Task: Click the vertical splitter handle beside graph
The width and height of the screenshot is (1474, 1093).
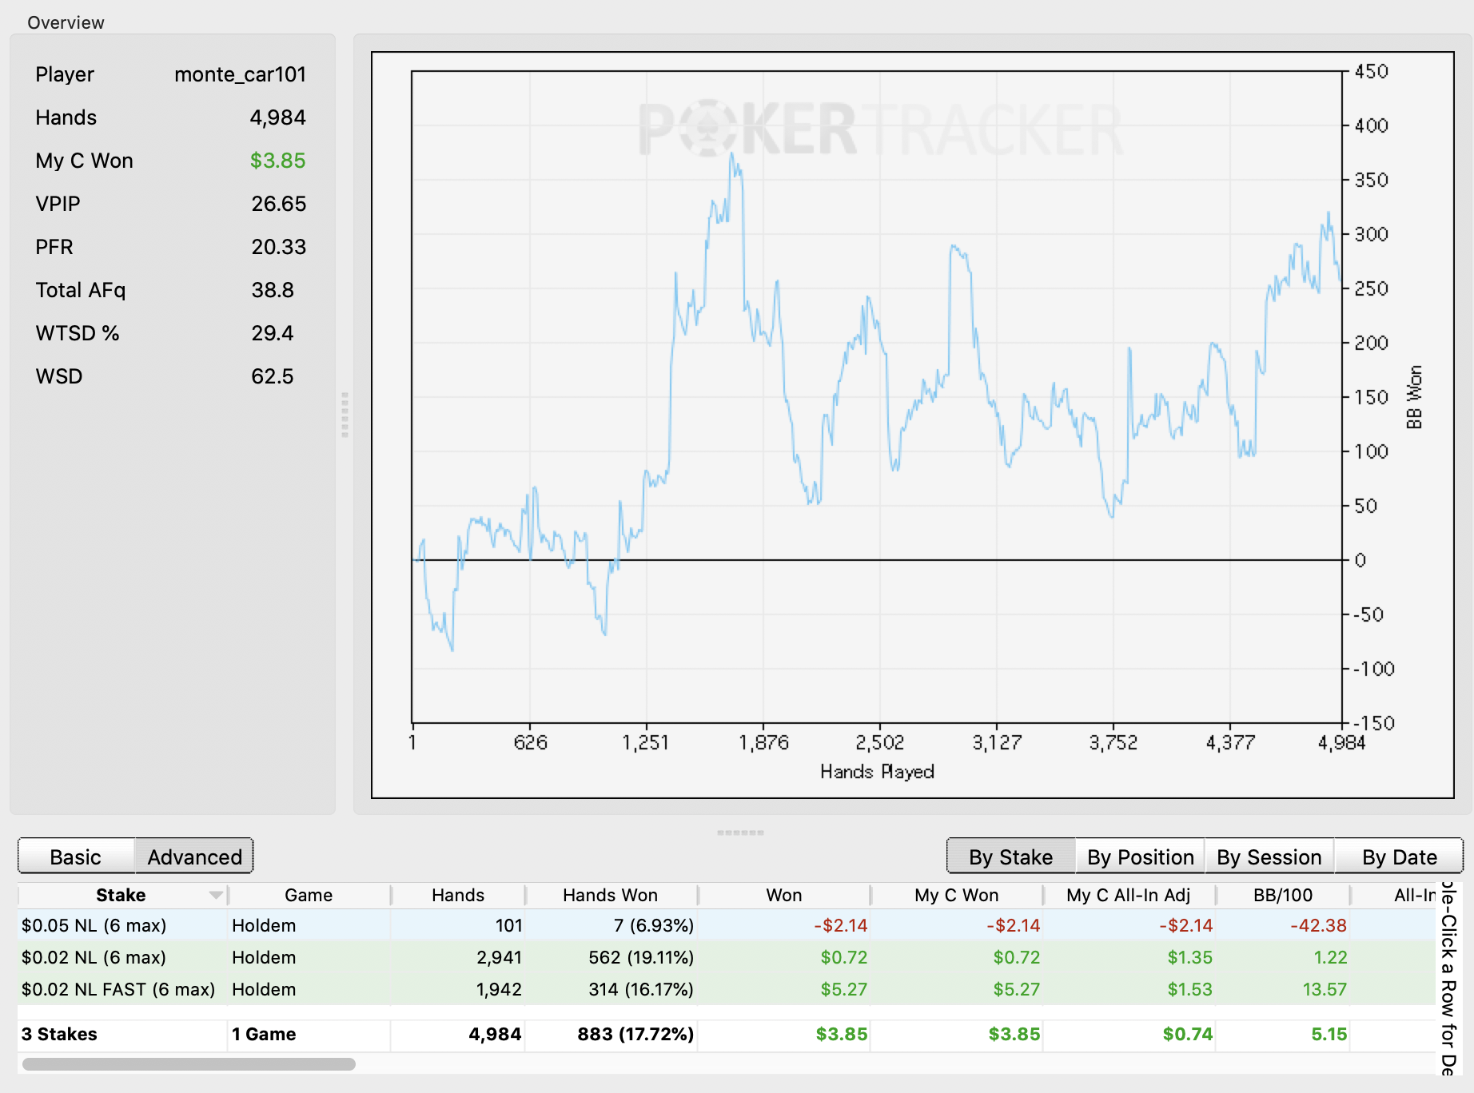Action: click(345, 415)
